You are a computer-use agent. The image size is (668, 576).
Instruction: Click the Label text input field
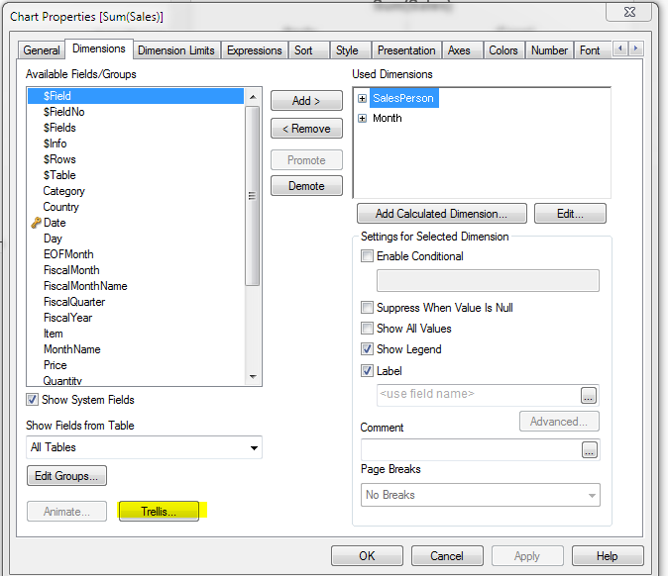(476, 395)
